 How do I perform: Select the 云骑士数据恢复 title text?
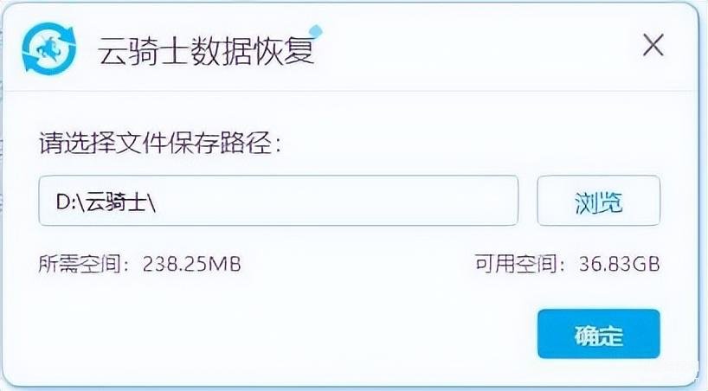click(206, 50)
